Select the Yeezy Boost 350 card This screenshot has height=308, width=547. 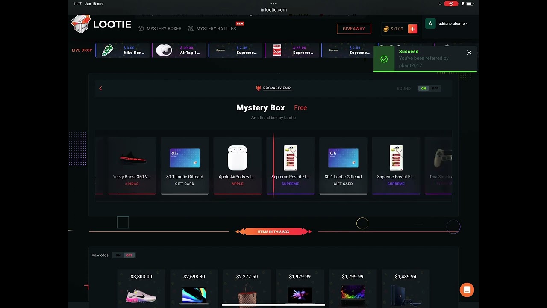pyautogui.click(x=132, y=166)
